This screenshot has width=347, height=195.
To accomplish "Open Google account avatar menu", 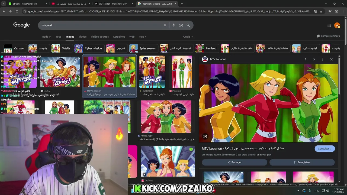I will (x=337, y=25).
